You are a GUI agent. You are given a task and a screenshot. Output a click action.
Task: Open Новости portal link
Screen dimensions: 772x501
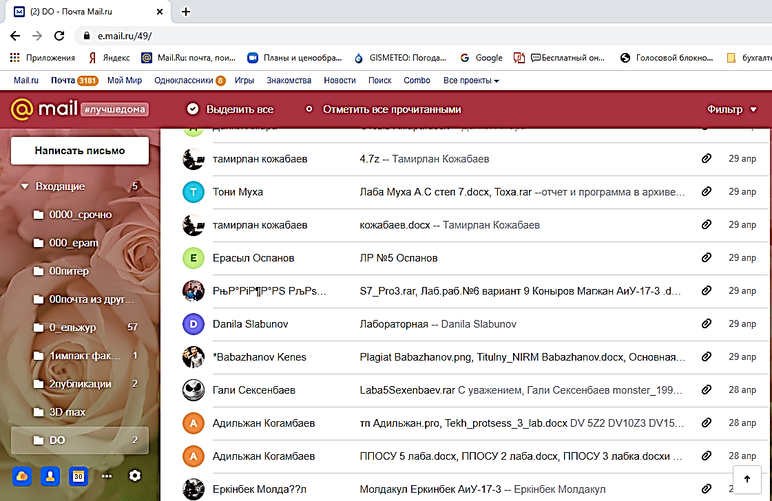point(340,81)
